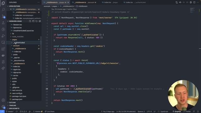Image resolution: width=201 pixels, height=113 pixels.
Task: Click the notifications bell in status bar
Action: [198, 111]
